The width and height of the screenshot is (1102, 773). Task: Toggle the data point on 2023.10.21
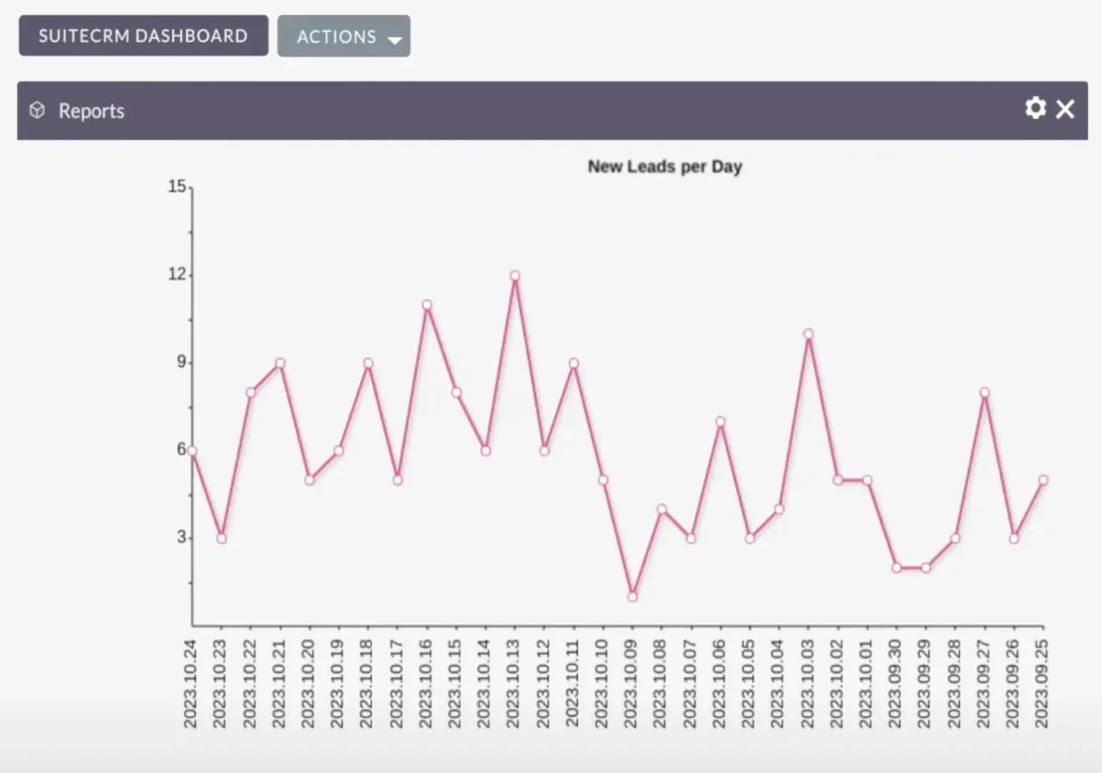coord(280,362)
